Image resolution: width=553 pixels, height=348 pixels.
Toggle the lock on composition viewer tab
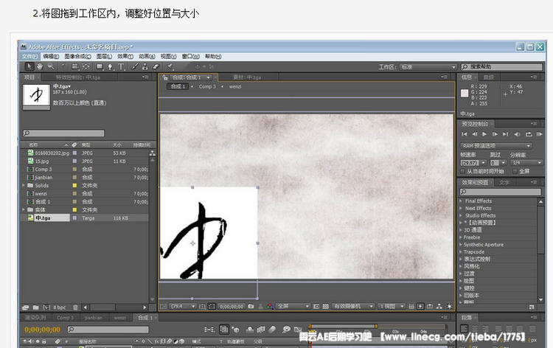[164, 77]
